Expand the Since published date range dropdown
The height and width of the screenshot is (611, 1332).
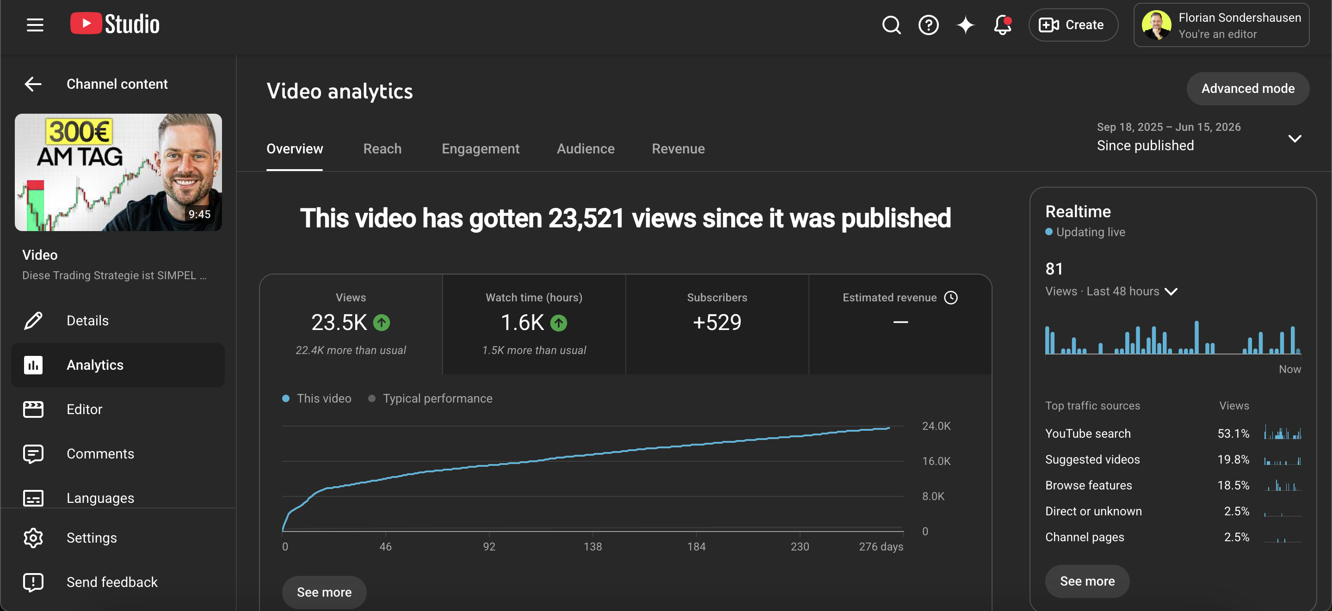[x=1295, y=138]
